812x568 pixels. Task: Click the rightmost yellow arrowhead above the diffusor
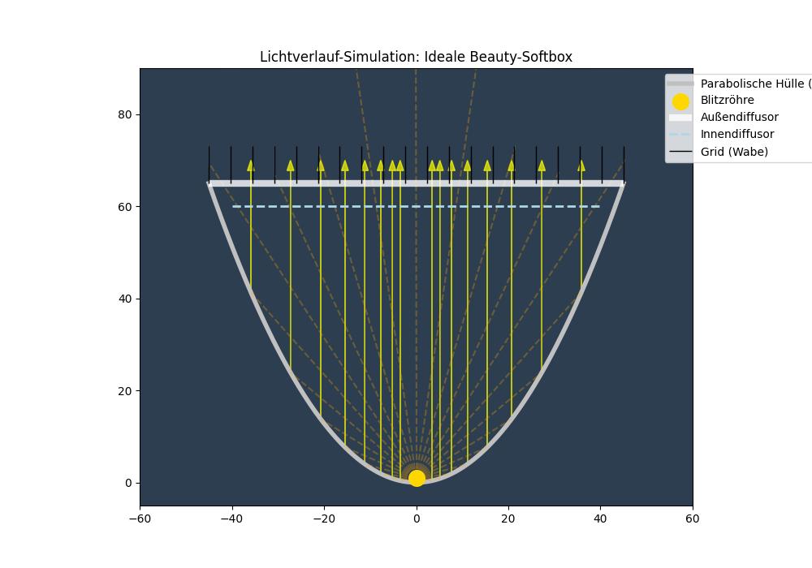tap(581, 166)
